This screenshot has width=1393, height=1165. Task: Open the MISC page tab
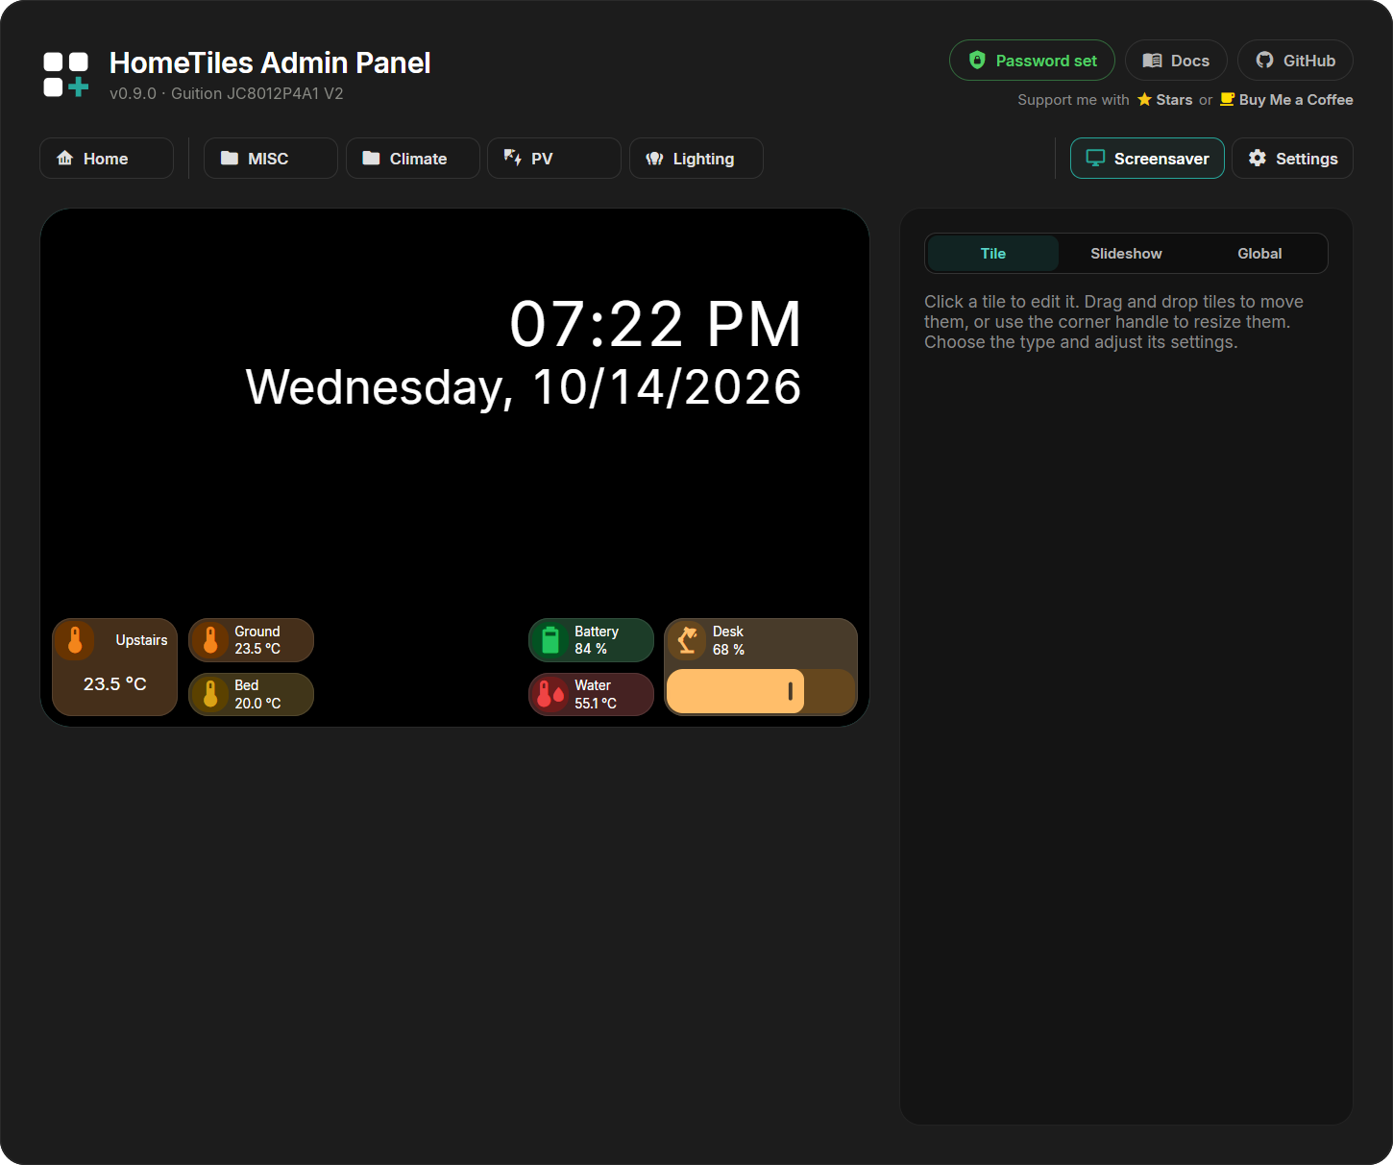[271, 159]
